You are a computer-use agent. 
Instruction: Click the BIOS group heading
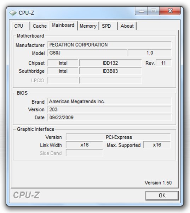22,93
